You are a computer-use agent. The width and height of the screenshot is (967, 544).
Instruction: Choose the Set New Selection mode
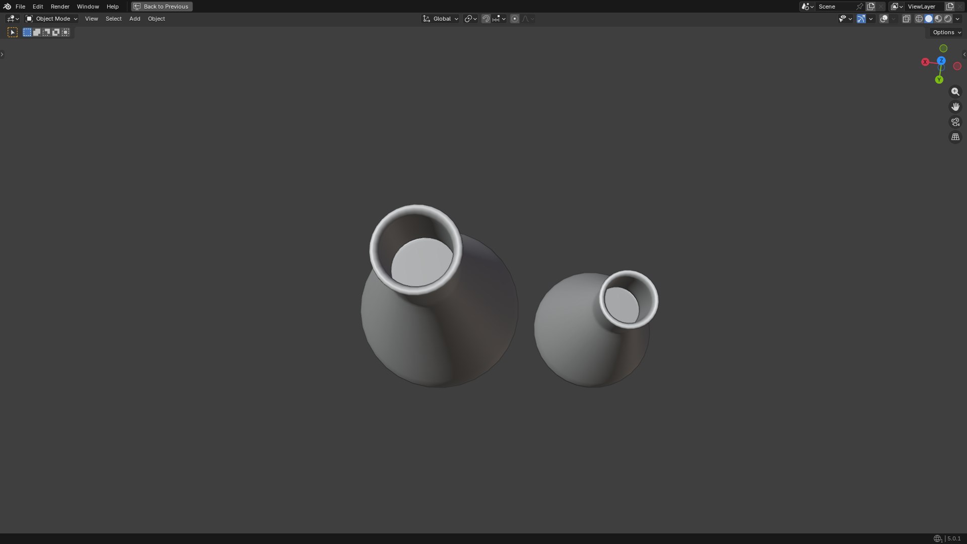[x=27, y=32]
